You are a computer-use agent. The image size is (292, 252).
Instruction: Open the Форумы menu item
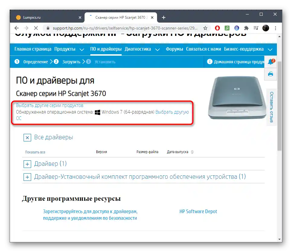pos(174,49)
